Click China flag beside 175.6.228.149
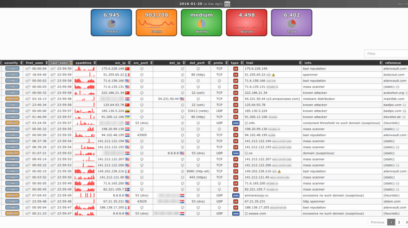 point(127,69)
